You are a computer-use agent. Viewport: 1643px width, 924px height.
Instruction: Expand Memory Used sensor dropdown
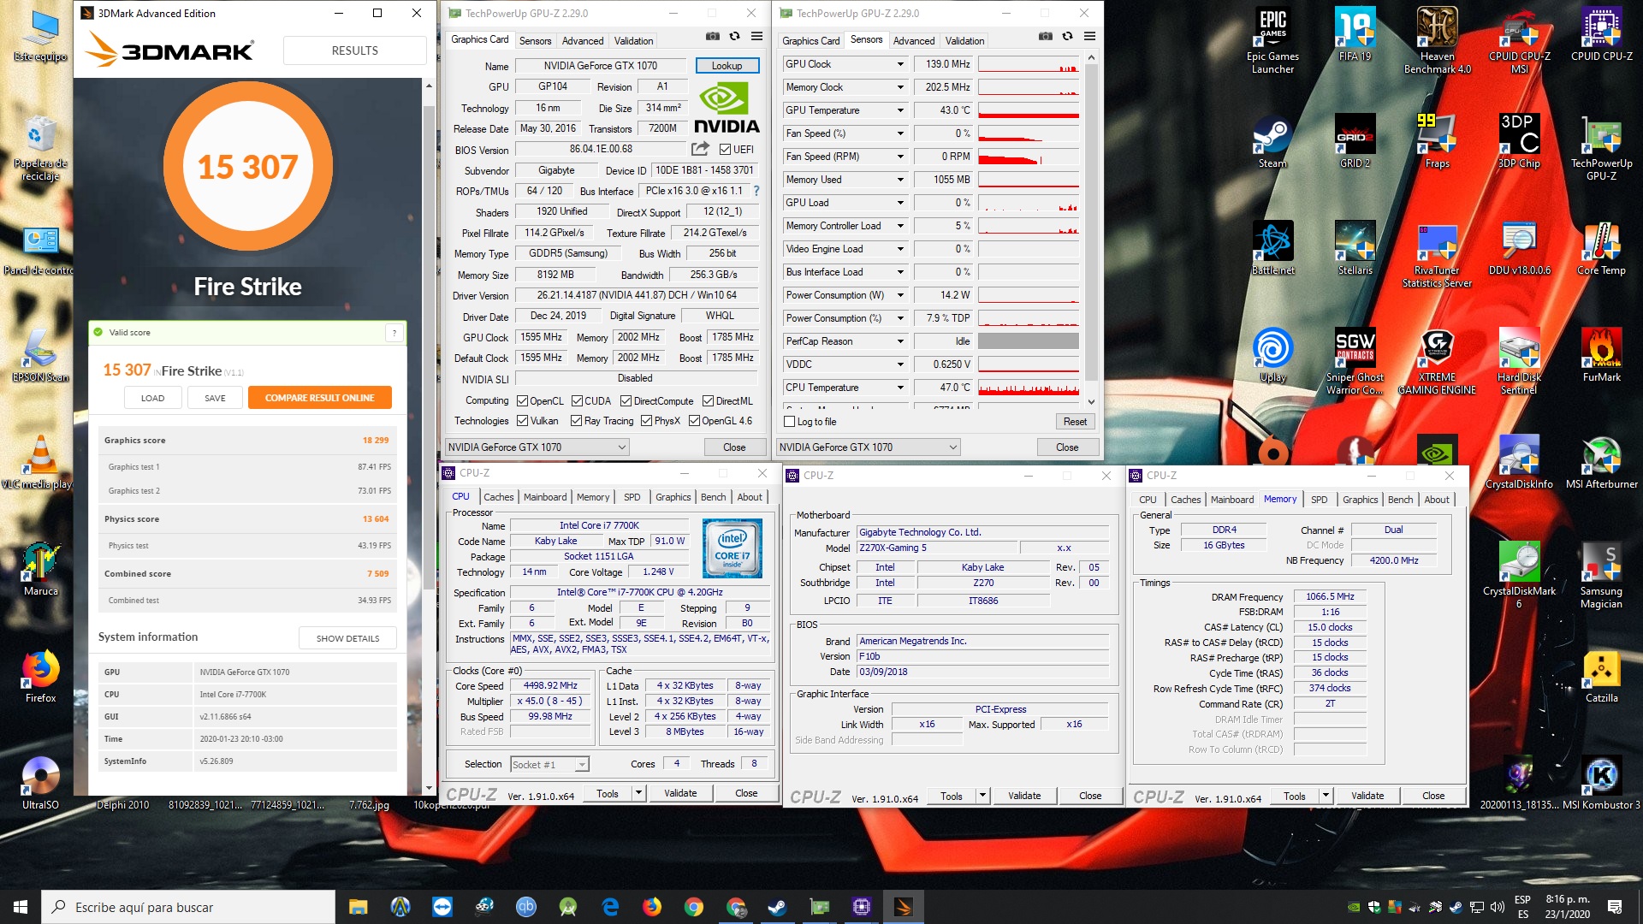(x=900, y=180)
